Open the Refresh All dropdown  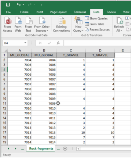(x=119, y=24)
